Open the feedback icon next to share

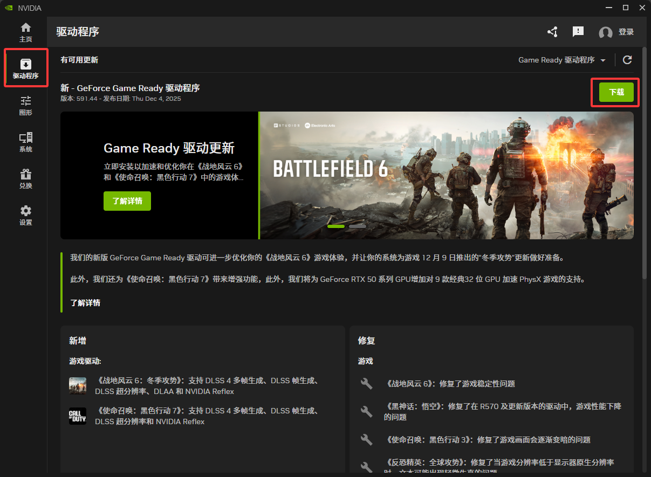578,32
